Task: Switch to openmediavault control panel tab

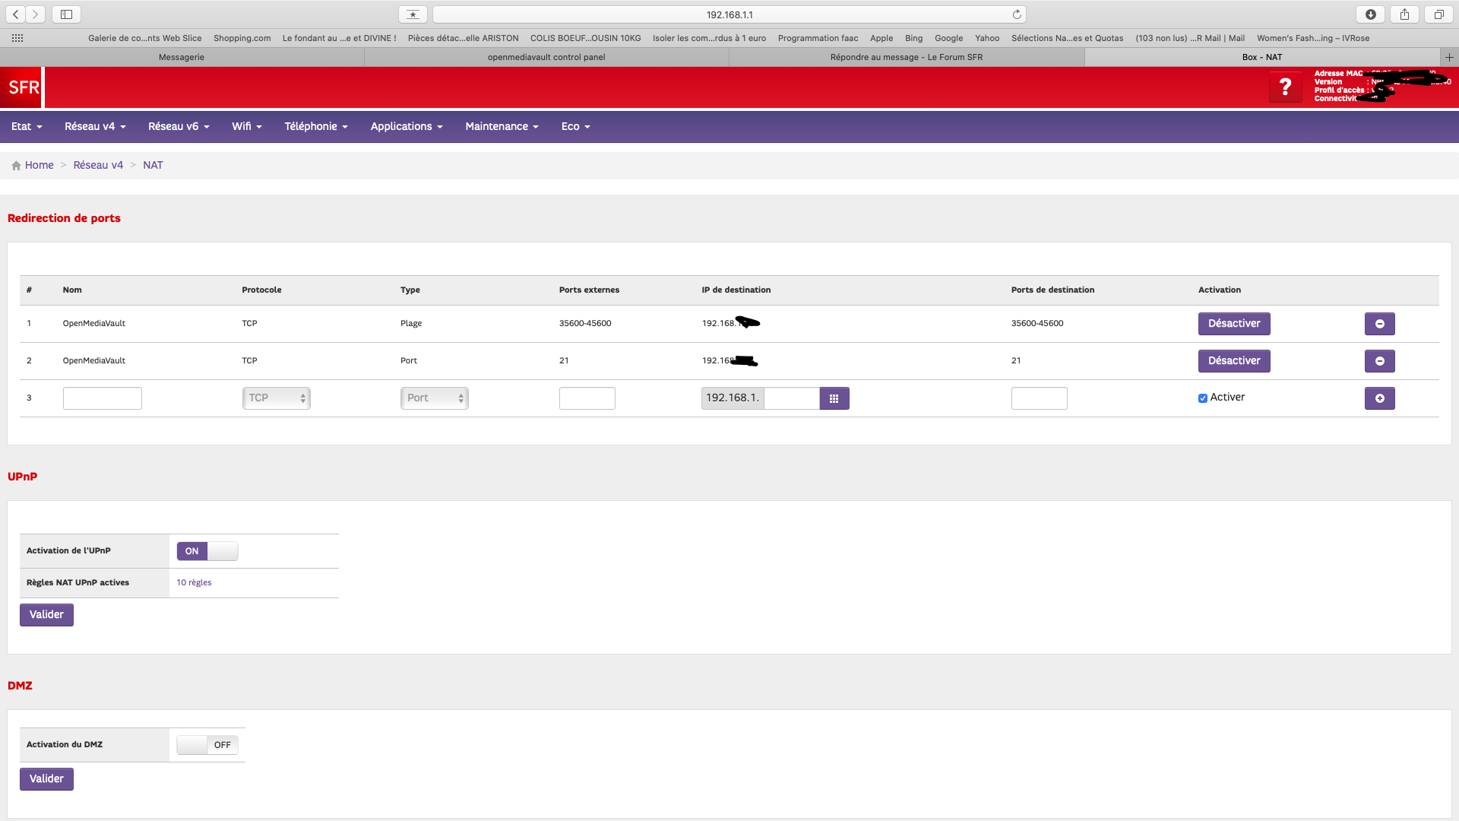Action: 546,57
